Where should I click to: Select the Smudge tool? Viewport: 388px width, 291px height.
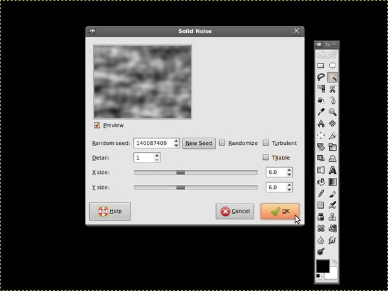pyautogui.click(x=332, y=240)
